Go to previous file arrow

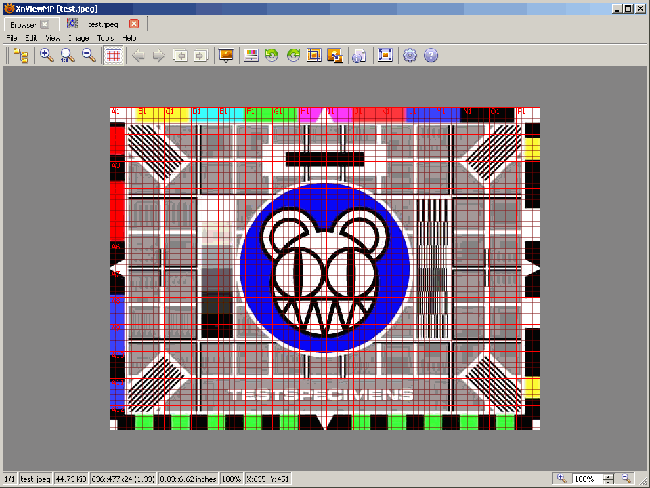138,55
